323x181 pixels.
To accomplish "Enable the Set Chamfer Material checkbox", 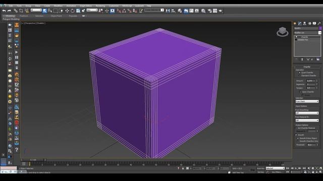I will (296, 128).
